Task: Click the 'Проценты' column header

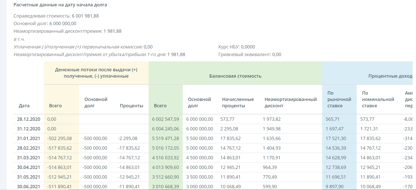Action: click(x=132, y=106)
